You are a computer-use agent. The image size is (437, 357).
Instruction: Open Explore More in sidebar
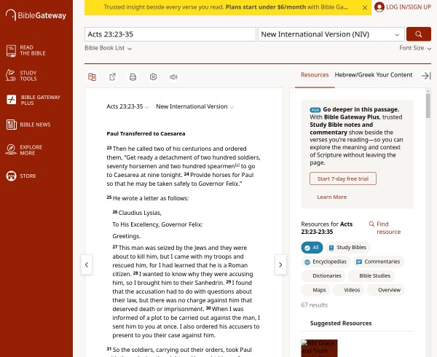pos(24,150)
